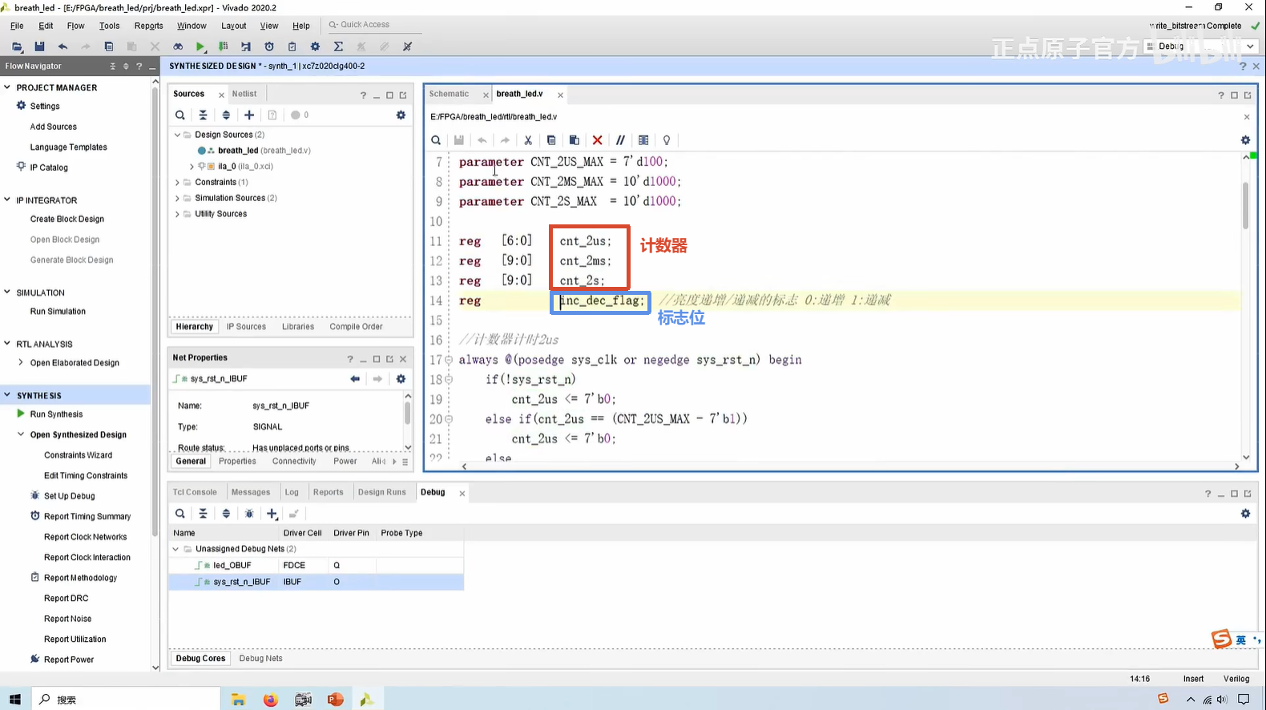Click the green Run flow arrow icon
The width and height of the screenshot is (1266, 710).
(x=200, y=46)
